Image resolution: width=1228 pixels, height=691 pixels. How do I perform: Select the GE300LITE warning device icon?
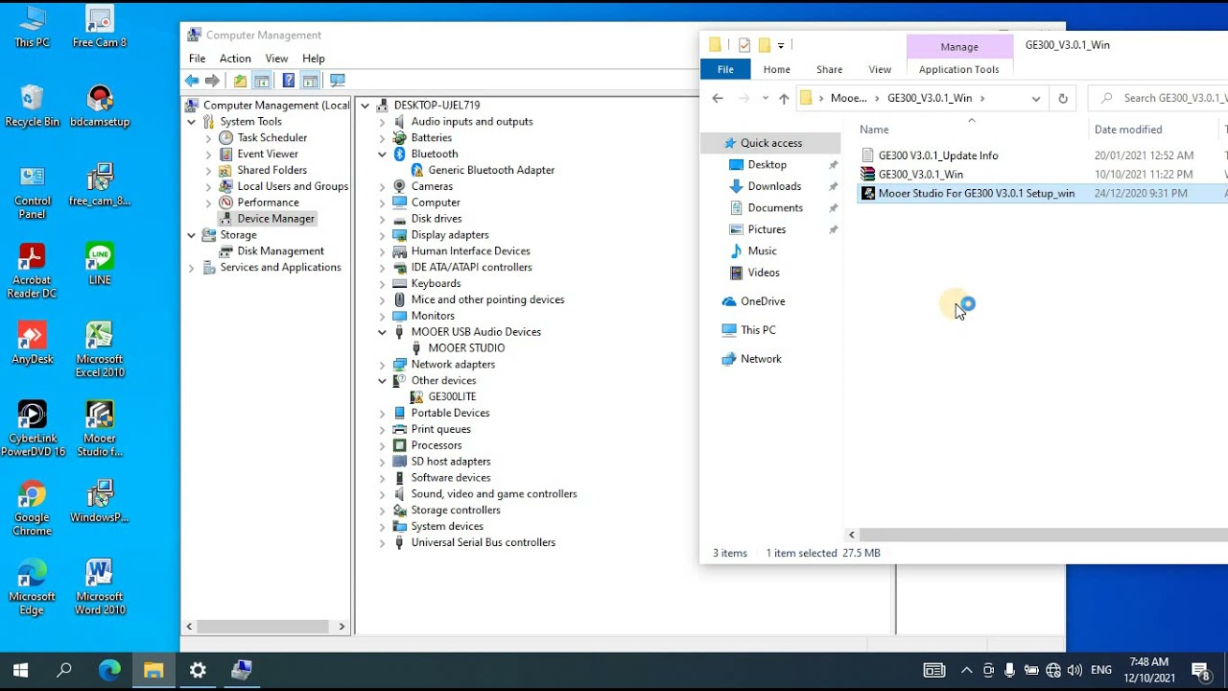coord(417,396)
